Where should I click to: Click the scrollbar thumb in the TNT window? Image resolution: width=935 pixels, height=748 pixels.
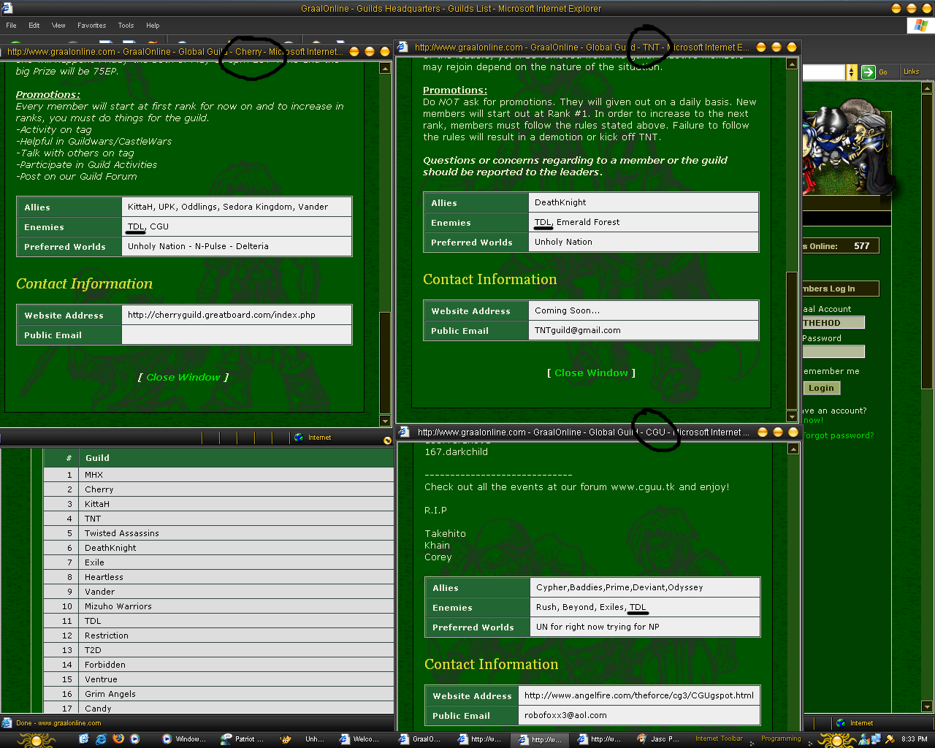[x=792, y=340]
